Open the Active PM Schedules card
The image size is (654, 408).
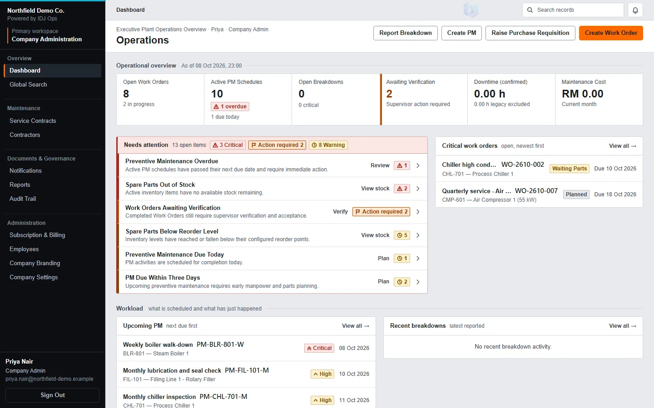(x=248, y=100)
